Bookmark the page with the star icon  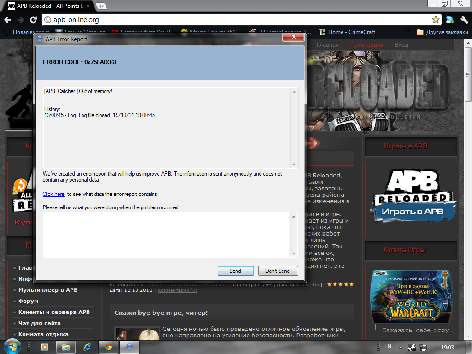coord(435,19)
